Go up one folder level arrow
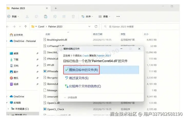This screenshot has height=120, width=186. [x=25, y=27]
